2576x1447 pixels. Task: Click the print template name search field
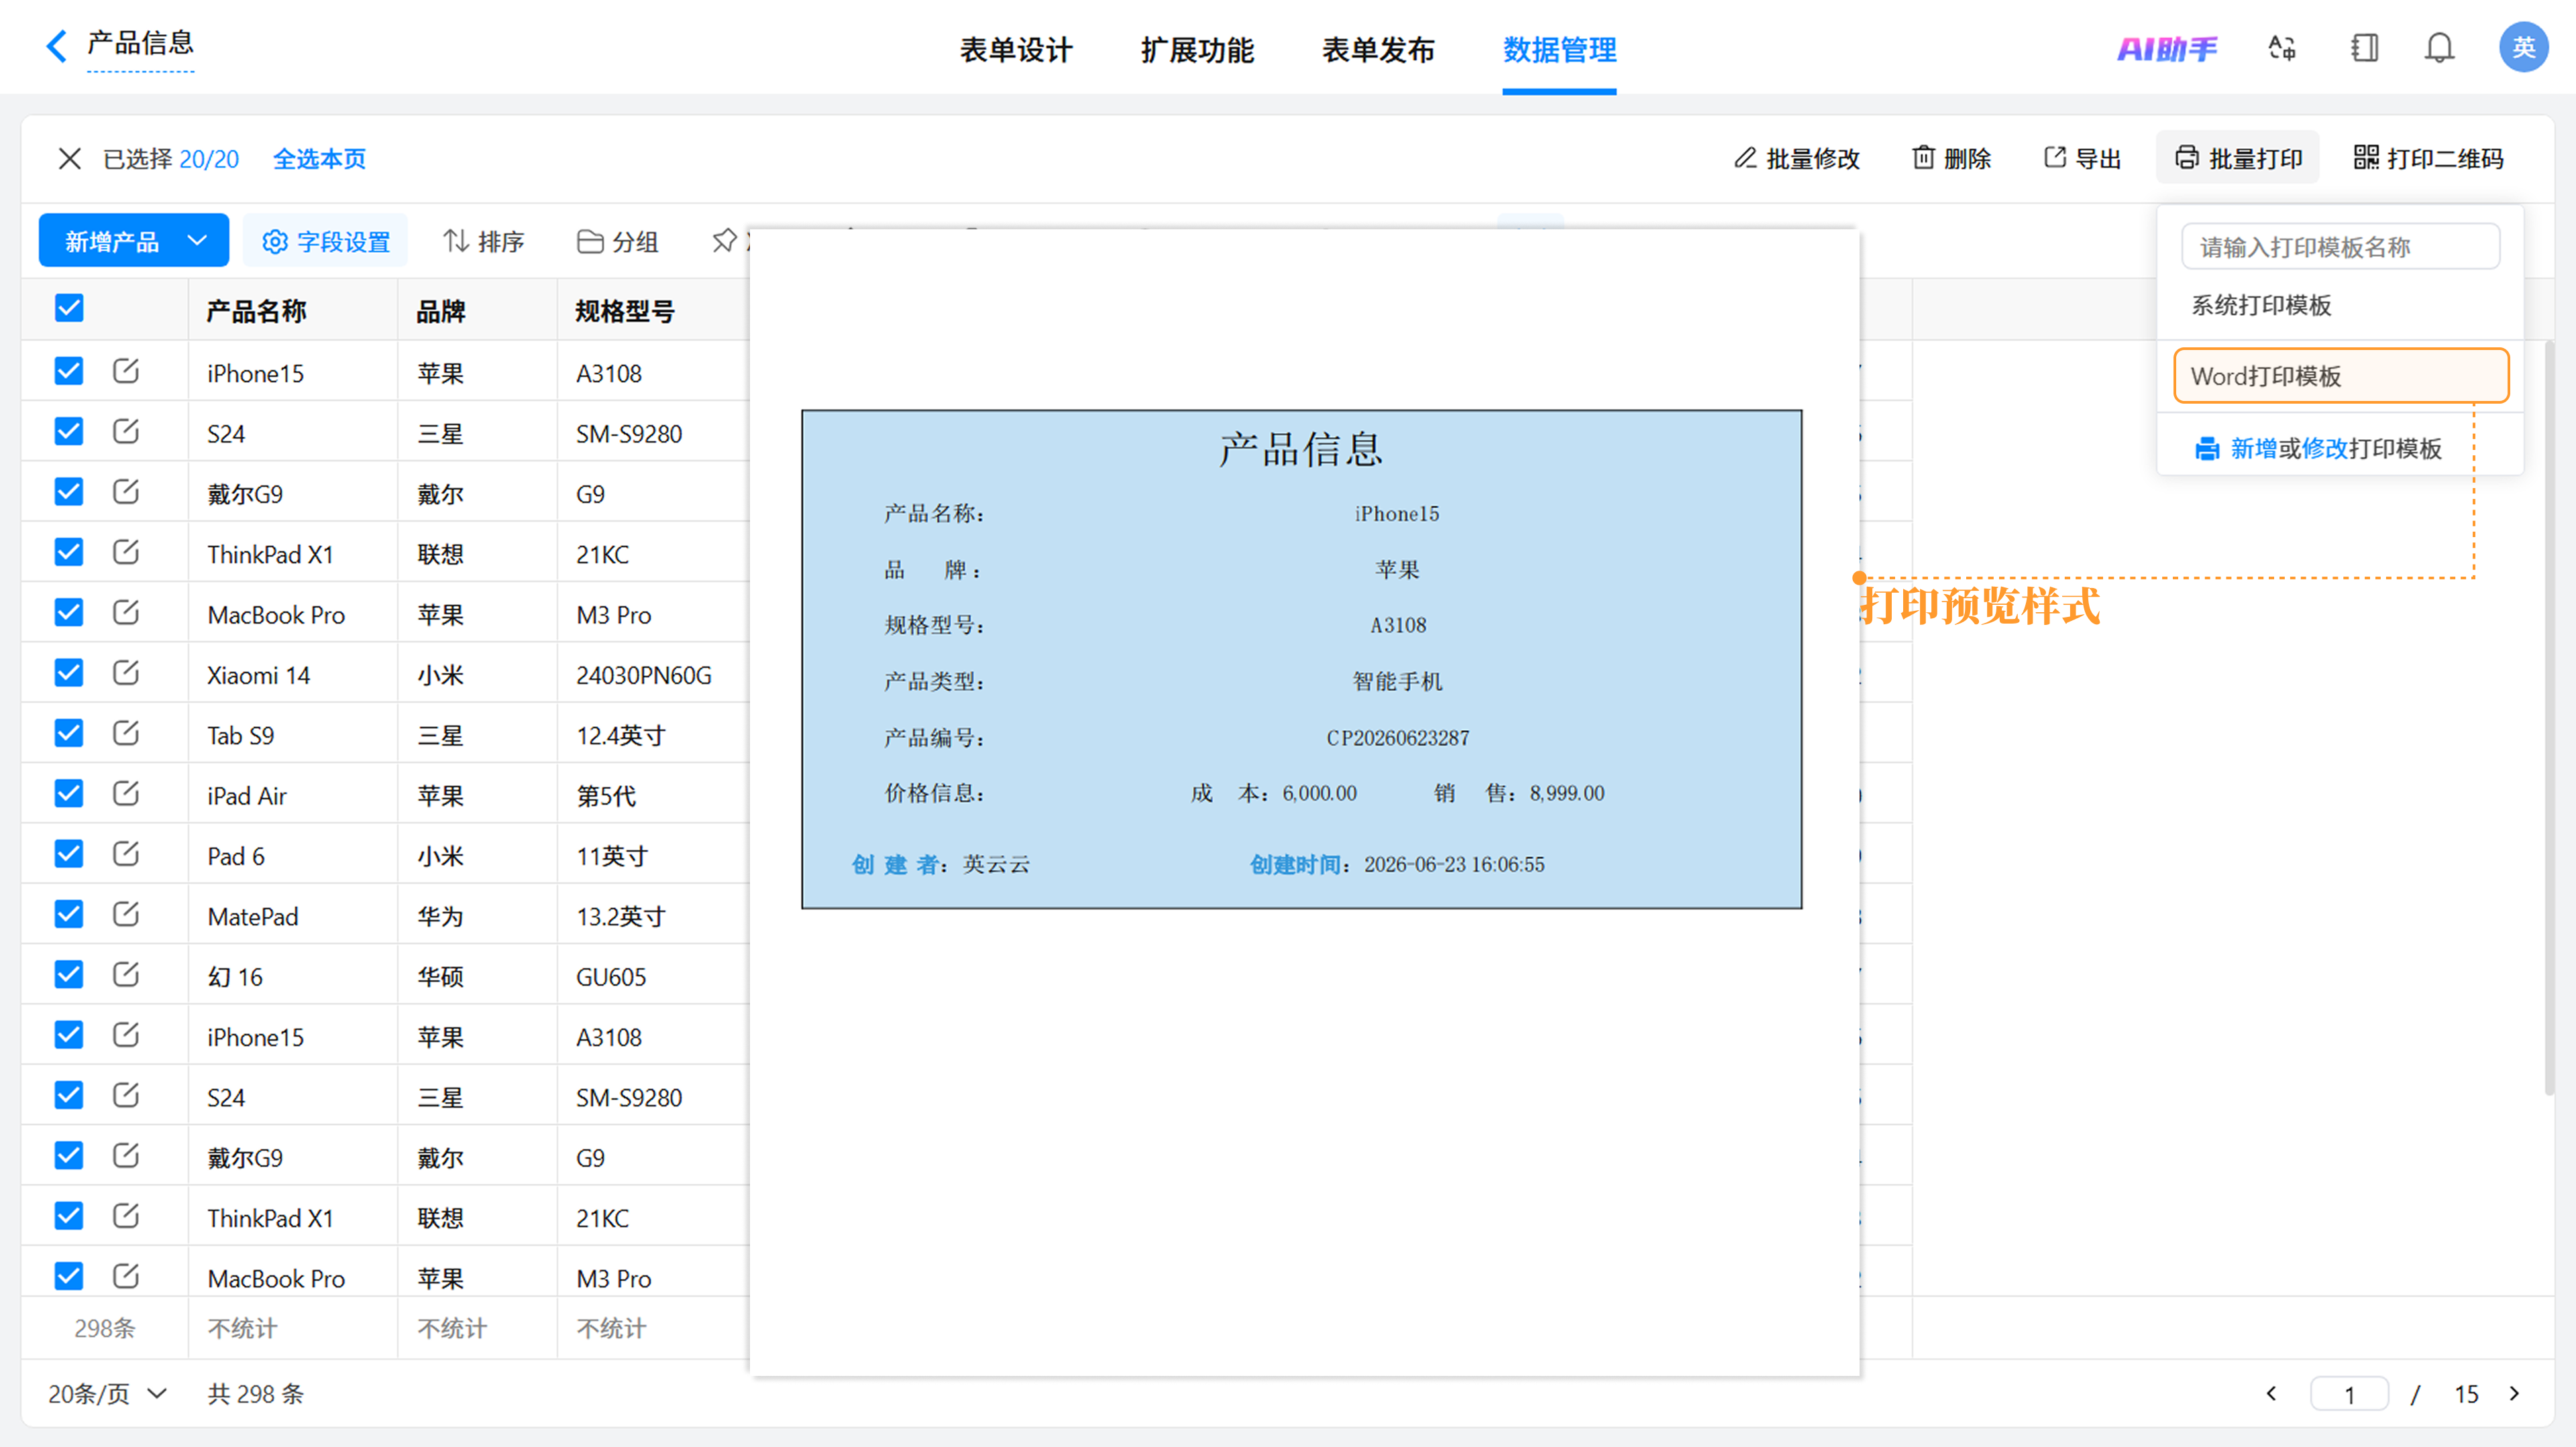coord(2340,247)
